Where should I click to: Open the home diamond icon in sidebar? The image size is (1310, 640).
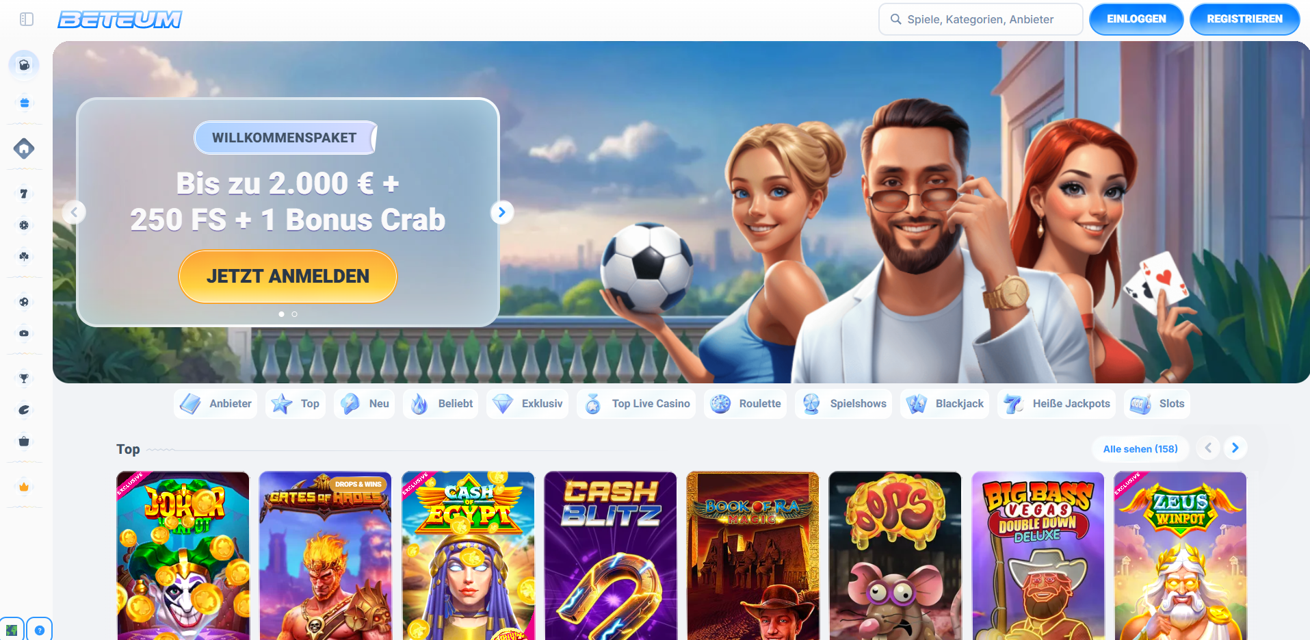pos(24,148)
